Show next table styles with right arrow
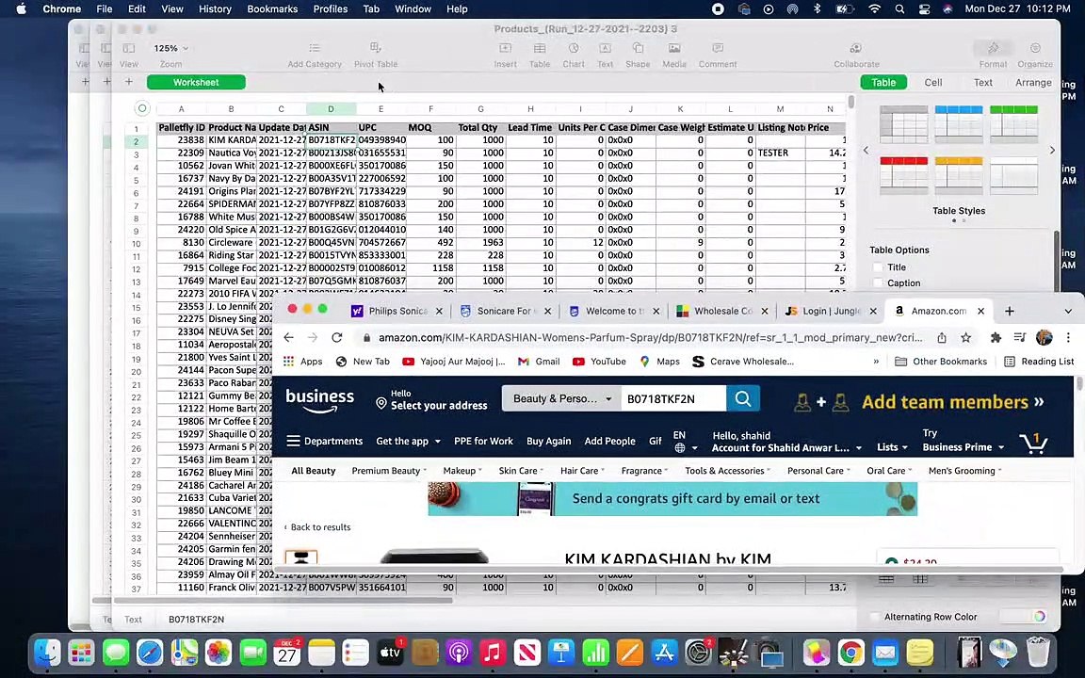1085x678 pixels. coord(1052,150)
